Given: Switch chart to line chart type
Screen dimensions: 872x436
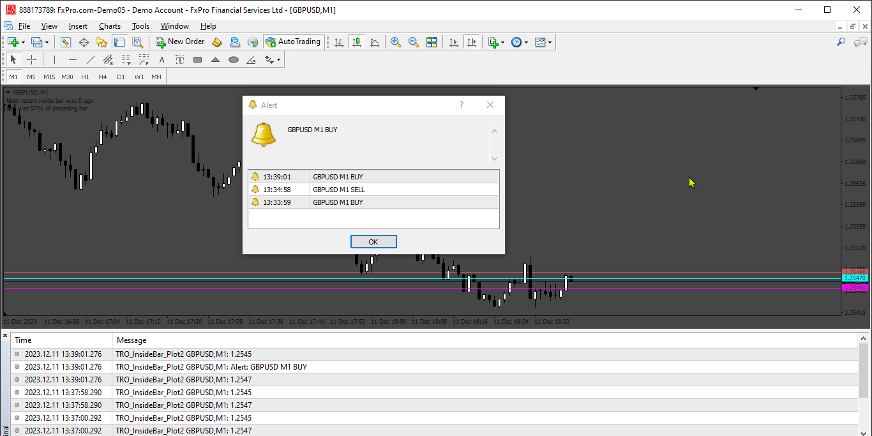Looking at the screenshot, I should (x=375, y=42).
